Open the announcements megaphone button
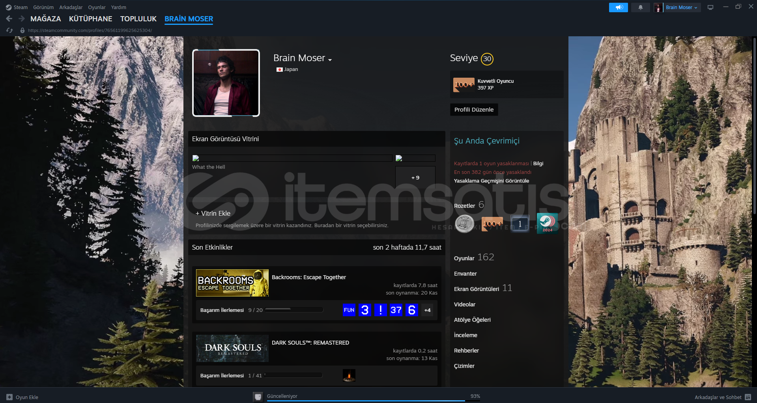This screenshot has height=403, width=757. click(x=618, y=7)
